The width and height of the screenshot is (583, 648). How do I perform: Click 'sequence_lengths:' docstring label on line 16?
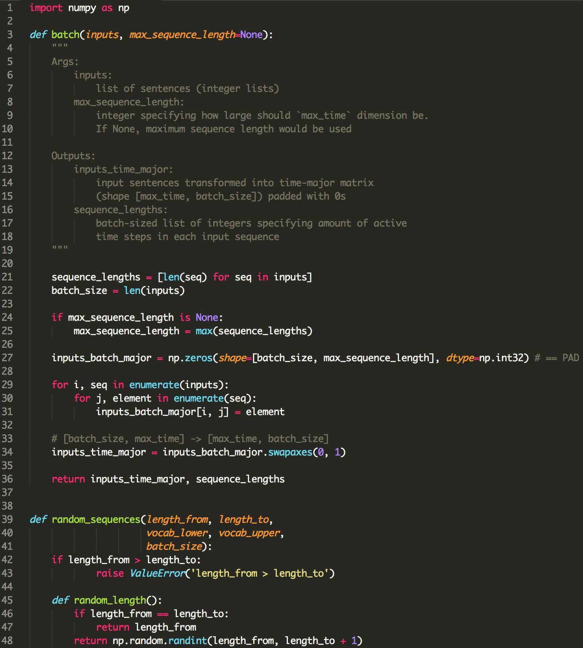[x=121, y=210]
